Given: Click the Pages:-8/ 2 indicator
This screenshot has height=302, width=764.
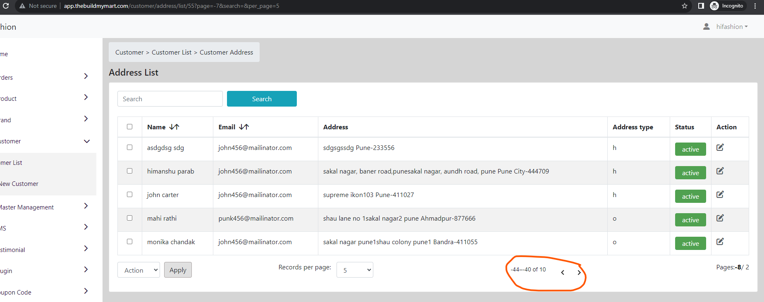Looking at the screenshot, I should 733,267.
